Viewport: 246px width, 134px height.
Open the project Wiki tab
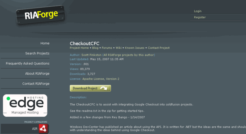[x=118, y=48]
